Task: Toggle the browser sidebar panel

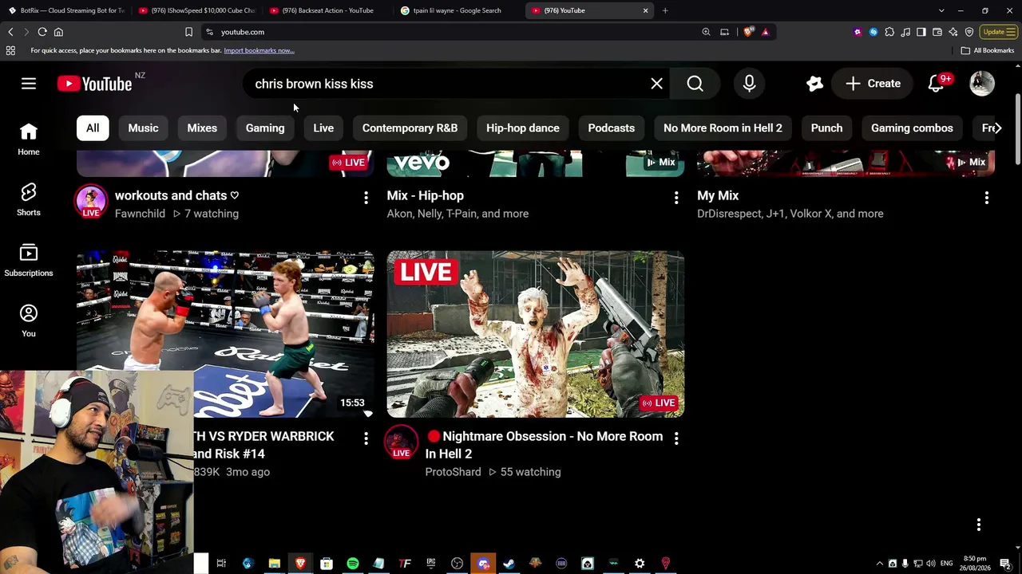Action: tap(921, 32)
